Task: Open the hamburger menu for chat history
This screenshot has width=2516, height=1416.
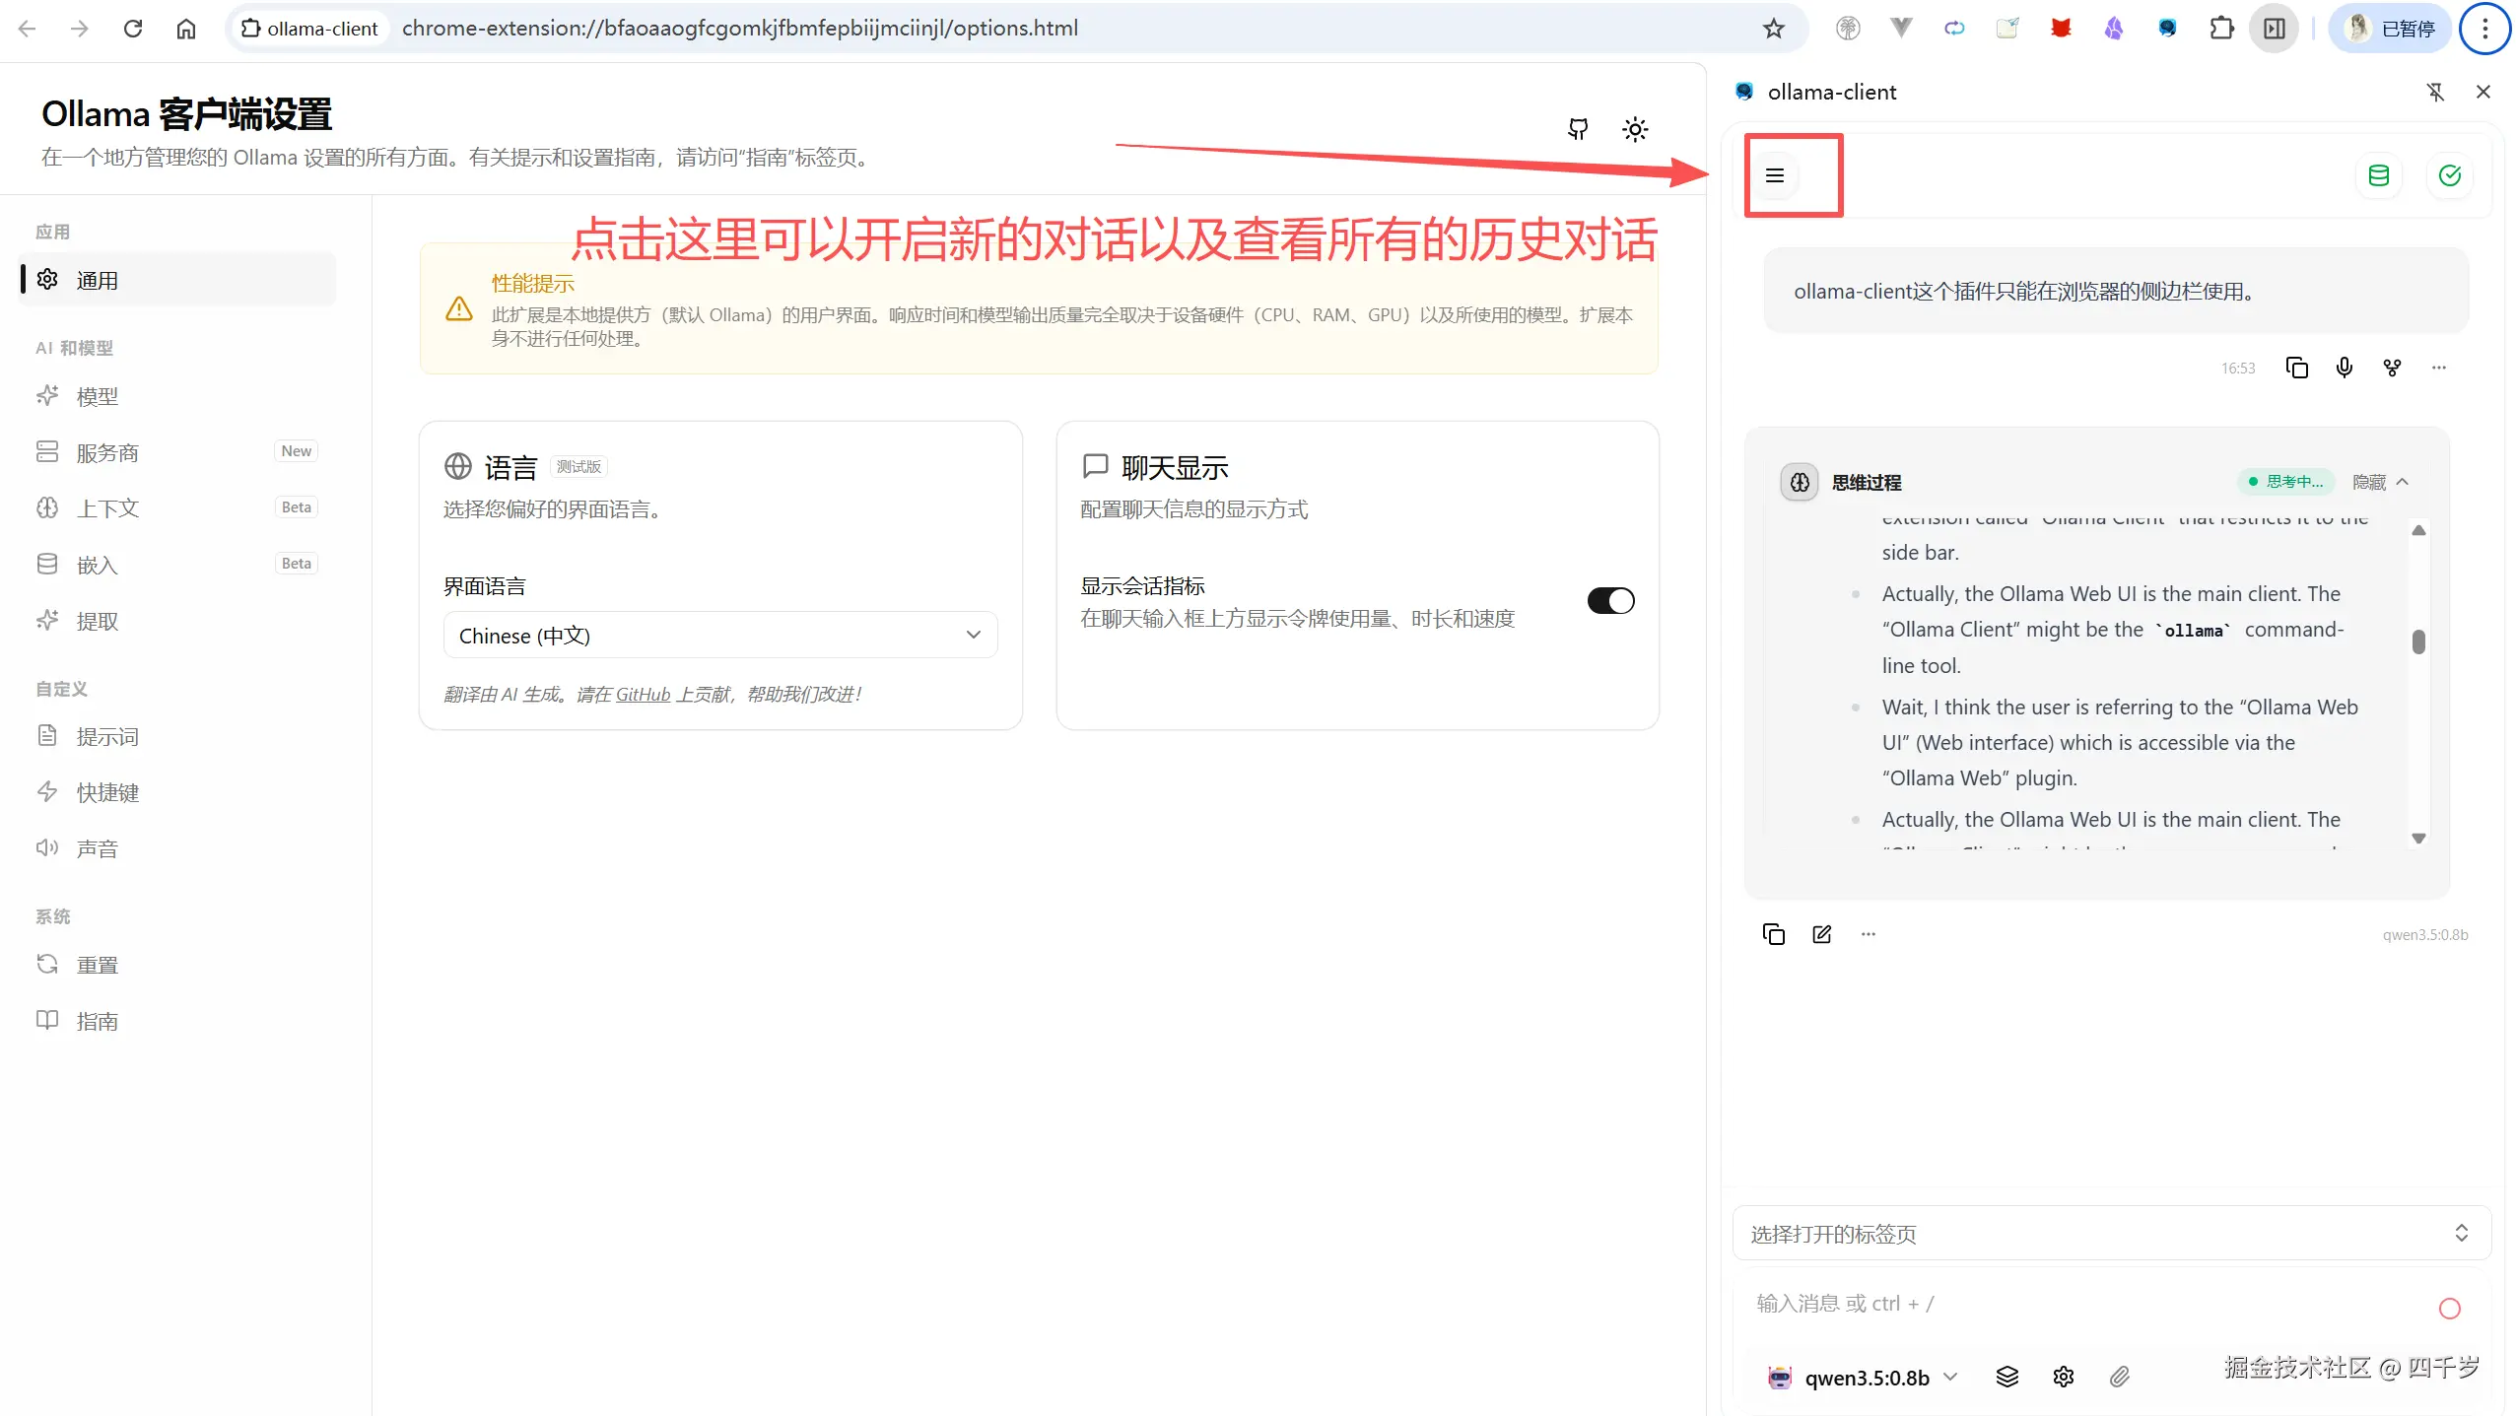Action: (x=1776, y=175)
